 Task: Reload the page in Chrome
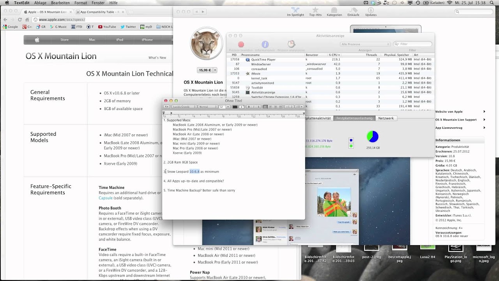[x=20, y=20]
